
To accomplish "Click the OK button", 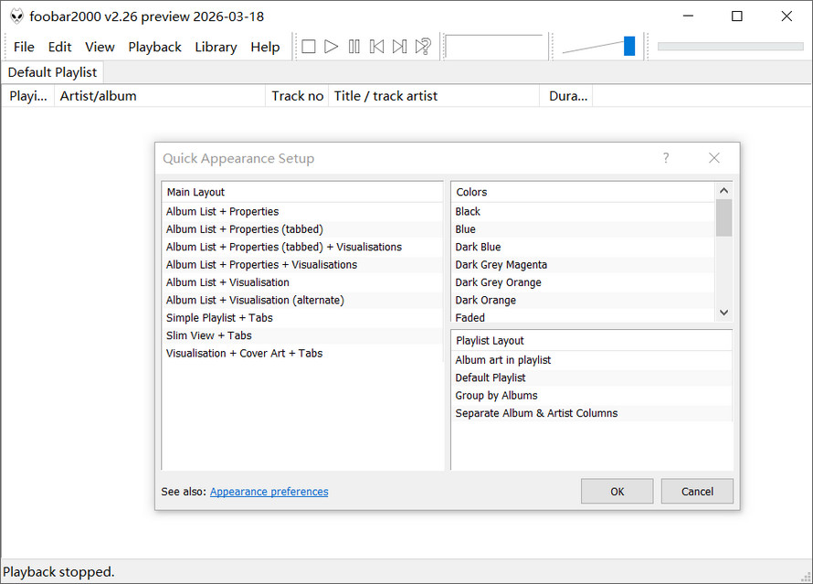I will [617, 491].
